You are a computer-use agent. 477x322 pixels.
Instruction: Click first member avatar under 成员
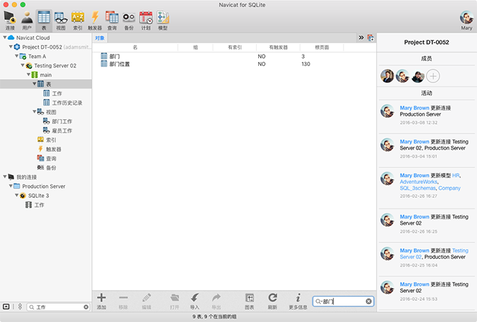387,76
